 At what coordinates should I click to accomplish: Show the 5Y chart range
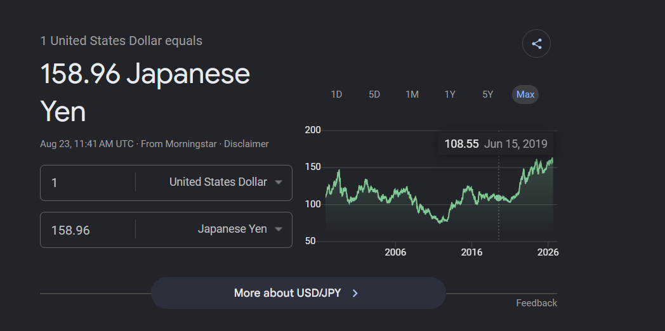click(x=488, y=94)
